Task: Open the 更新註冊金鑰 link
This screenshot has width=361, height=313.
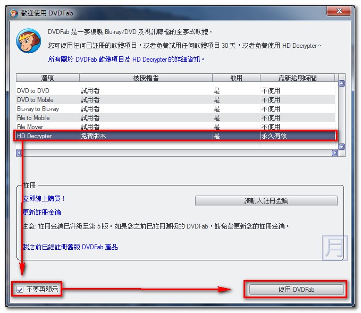Action: pyautogui.click(x=41, y=212)
